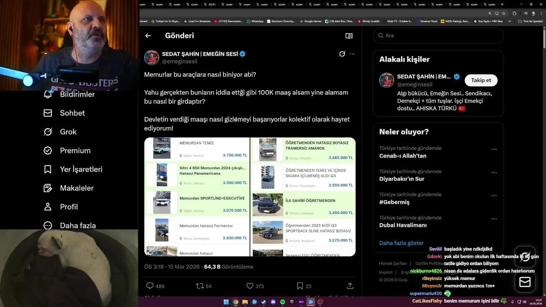Open IMDb Ratings bookmark
Screen dimensions: 546x307
pyautogui.click(x=455, y=21)
